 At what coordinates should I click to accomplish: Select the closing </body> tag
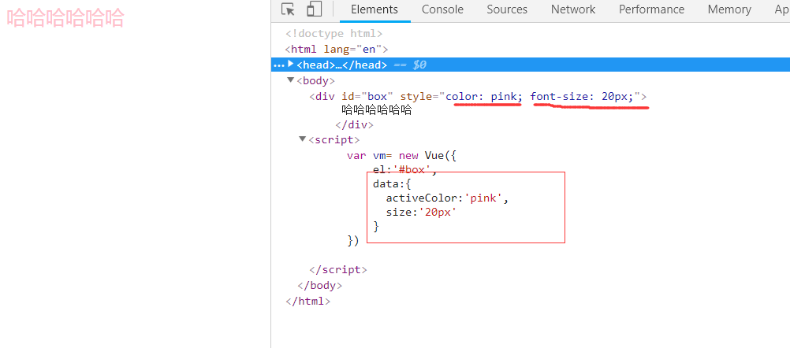[320, 286]
